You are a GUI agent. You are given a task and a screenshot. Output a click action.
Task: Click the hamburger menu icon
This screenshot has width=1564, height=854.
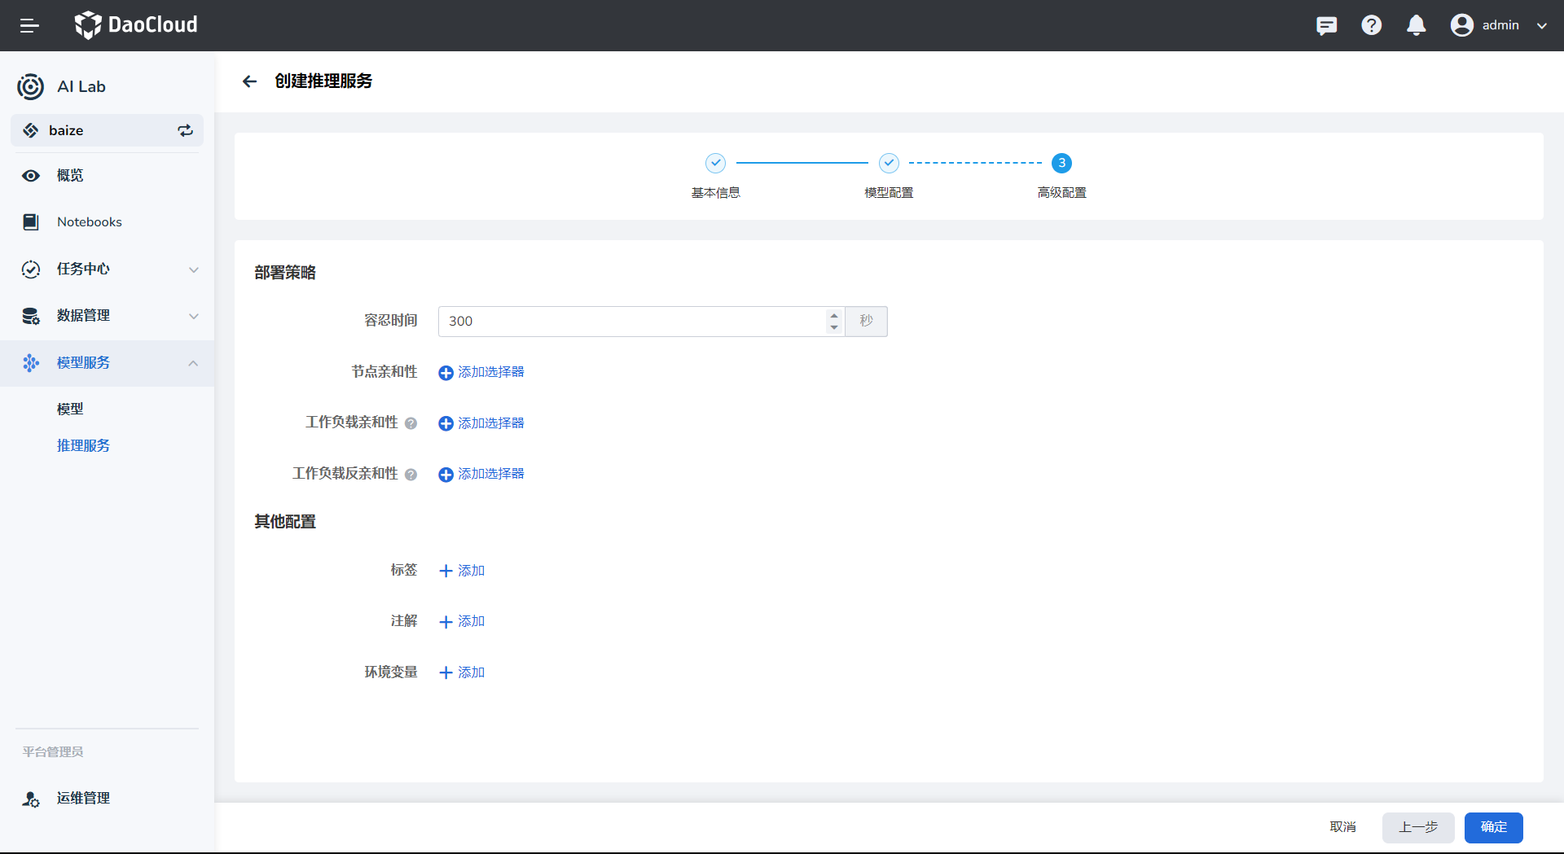point(29,25)
